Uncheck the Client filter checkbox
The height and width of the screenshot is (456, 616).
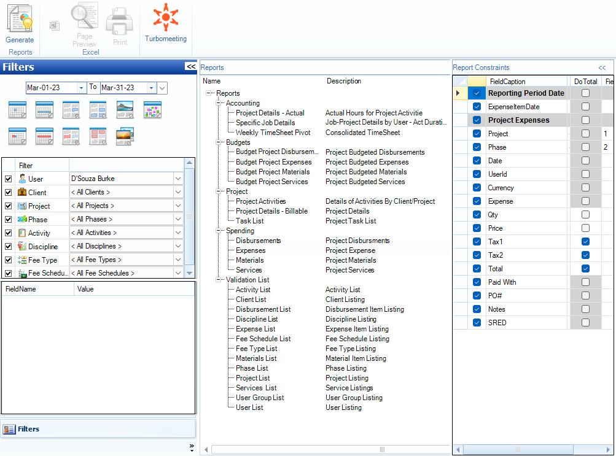[x=8, y=192]
